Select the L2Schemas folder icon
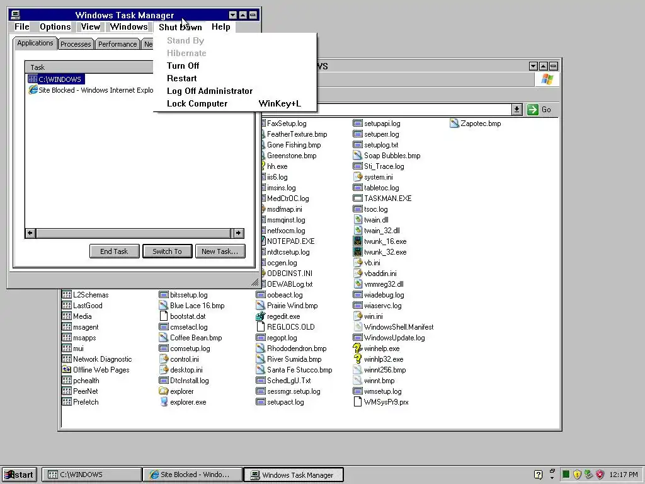This screenshot has height=484, width=645. 66,295
